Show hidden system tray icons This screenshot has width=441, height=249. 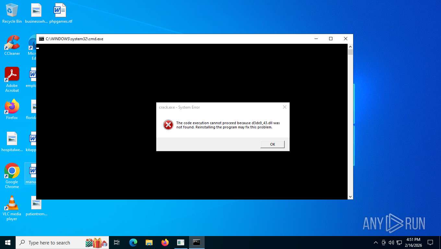click(x=376, y=243)
